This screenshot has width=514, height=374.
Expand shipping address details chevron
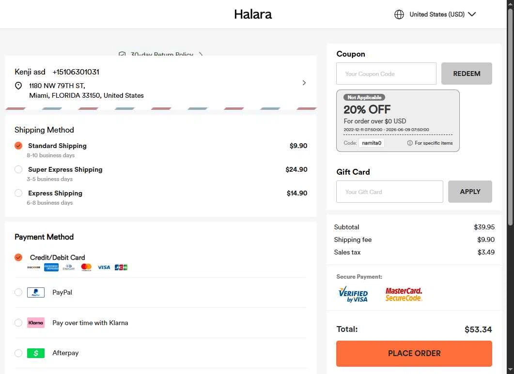point(304,83)
